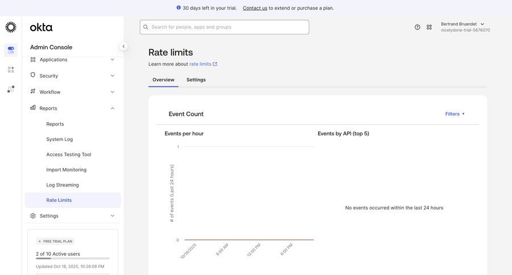512x275 pixels.
Task: Click the Okta sunburst logo icon
Action: [11, 27]
